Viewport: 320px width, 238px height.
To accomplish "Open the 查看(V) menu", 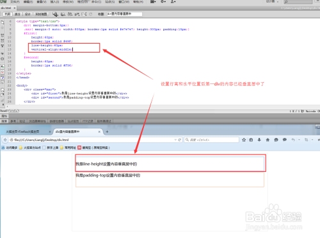I will [x=42, y=2].
